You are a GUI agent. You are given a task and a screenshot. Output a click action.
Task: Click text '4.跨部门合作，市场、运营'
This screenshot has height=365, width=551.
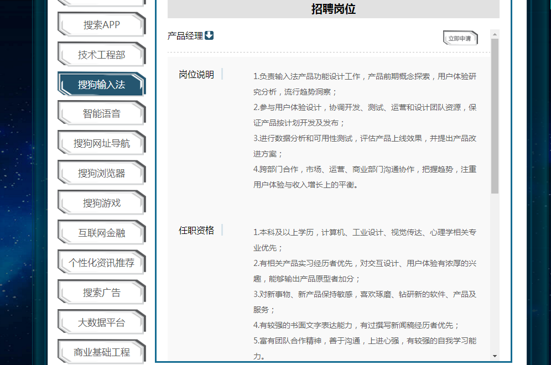[x=299, y=169]
